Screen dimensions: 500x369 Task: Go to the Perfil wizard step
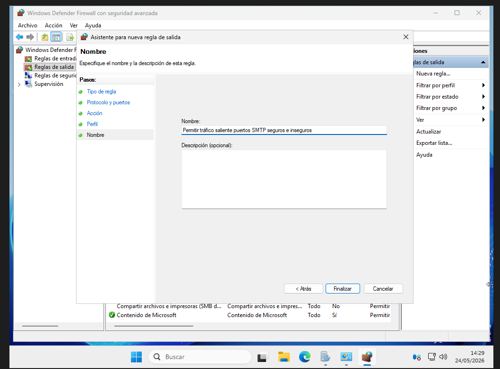click(92, 124)
